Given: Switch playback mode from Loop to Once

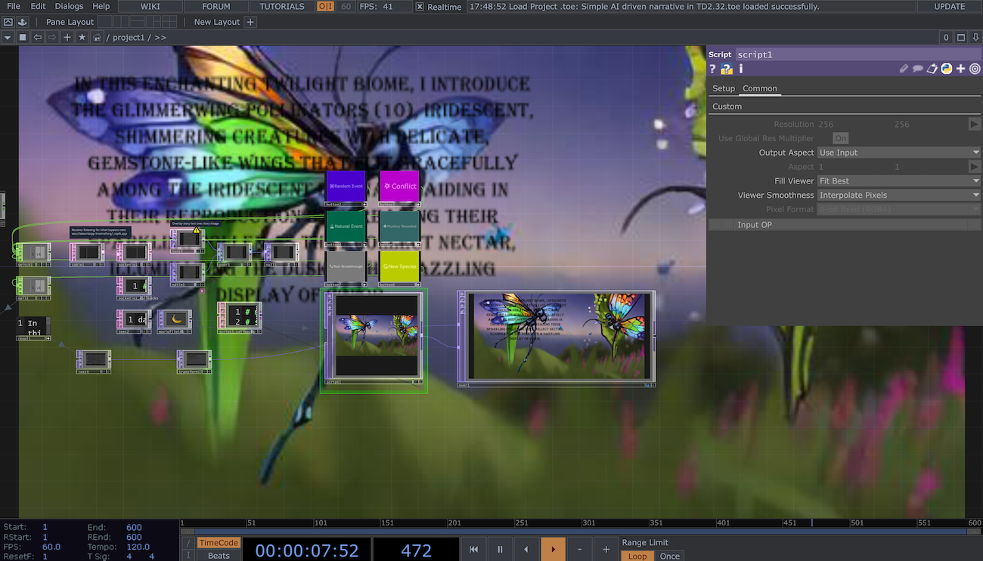Looking at the screenshot, I should (669, 556).
